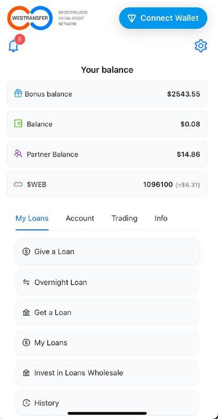The height and width of the screenshot is (419, 218).
Task: Open the notifications bell icon
Action: pos(14,46)
